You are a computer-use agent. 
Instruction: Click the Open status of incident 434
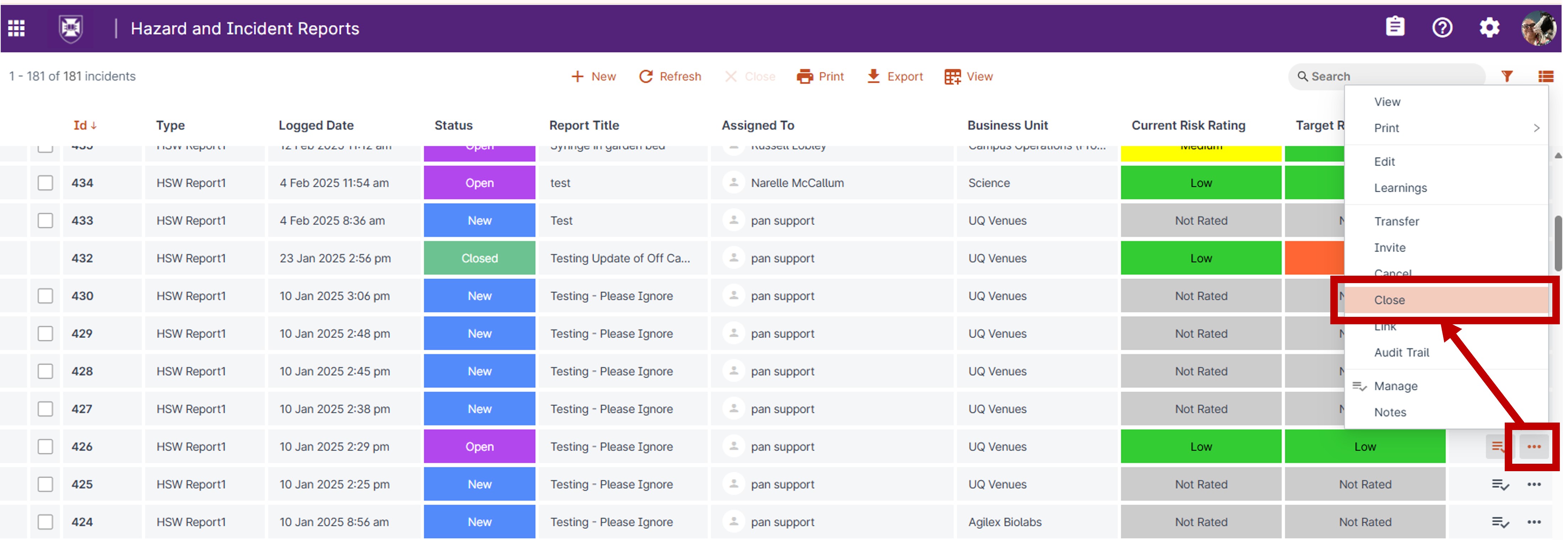(479, 183)
